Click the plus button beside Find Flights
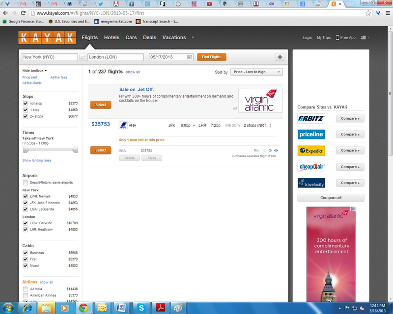393x314 pixels. pos(280,57)
